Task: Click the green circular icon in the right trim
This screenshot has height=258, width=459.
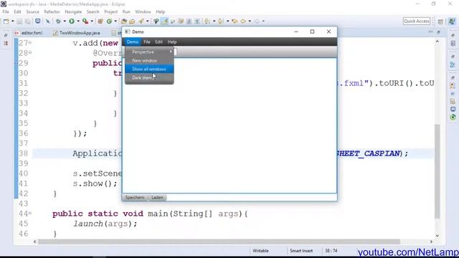Action: 453,117
